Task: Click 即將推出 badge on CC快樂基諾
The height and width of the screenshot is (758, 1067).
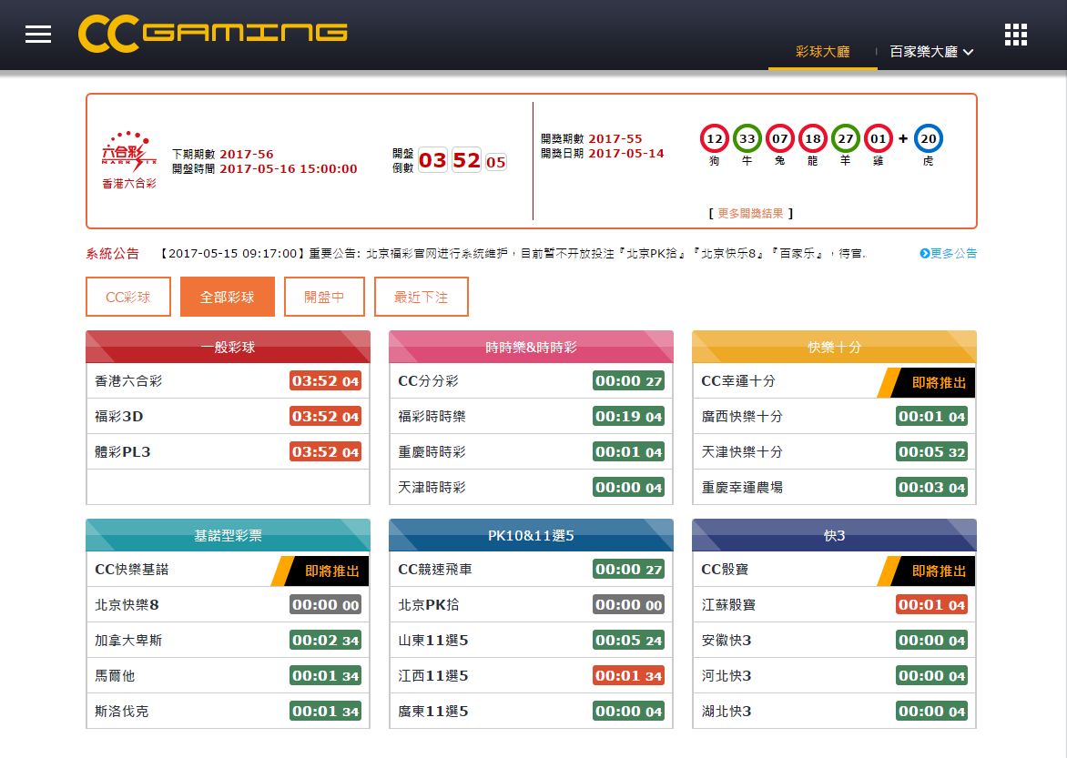Action: [320, 571]
